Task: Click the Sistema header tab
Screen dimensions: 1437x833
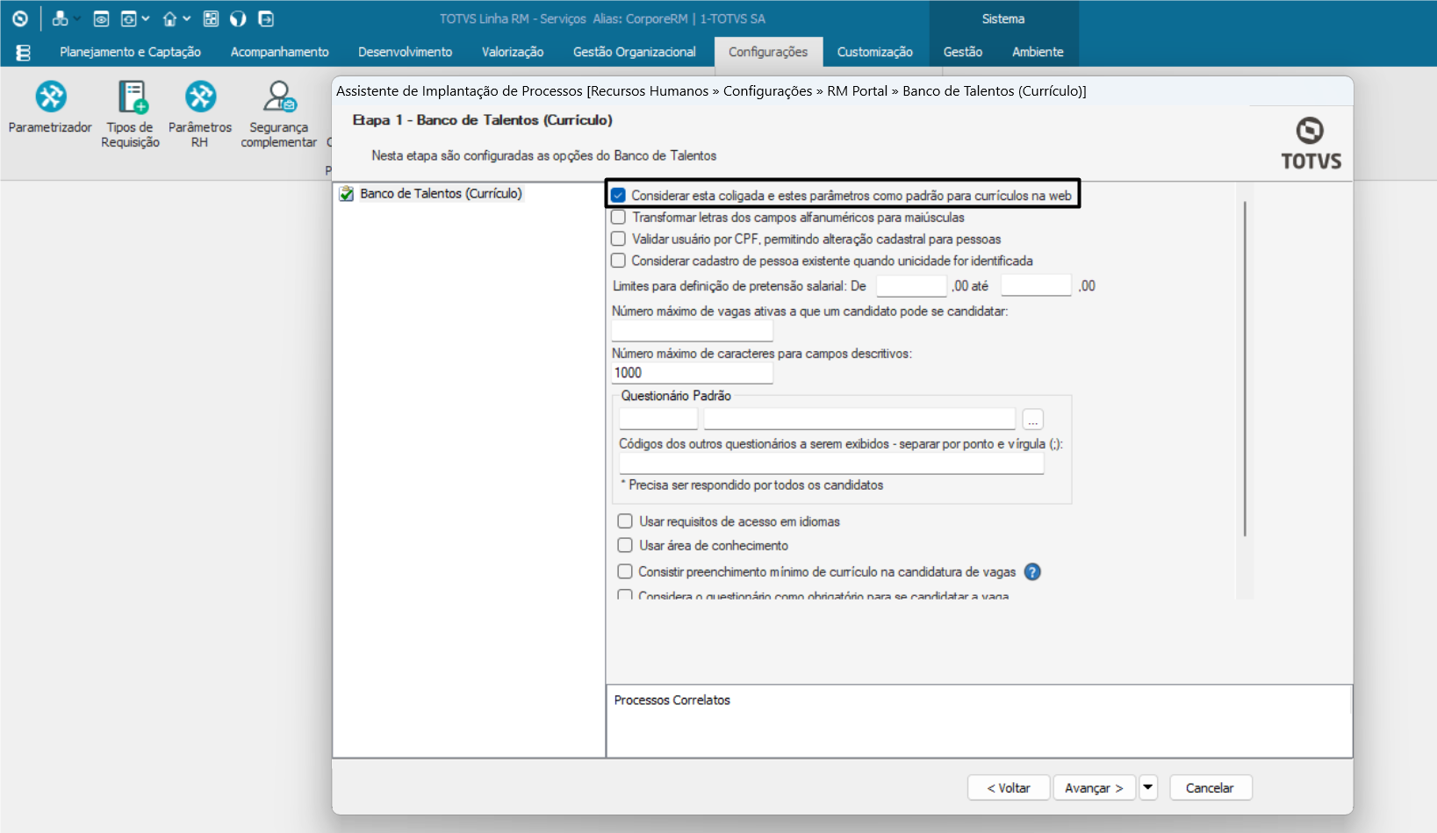Action: tap(1003, 18)
